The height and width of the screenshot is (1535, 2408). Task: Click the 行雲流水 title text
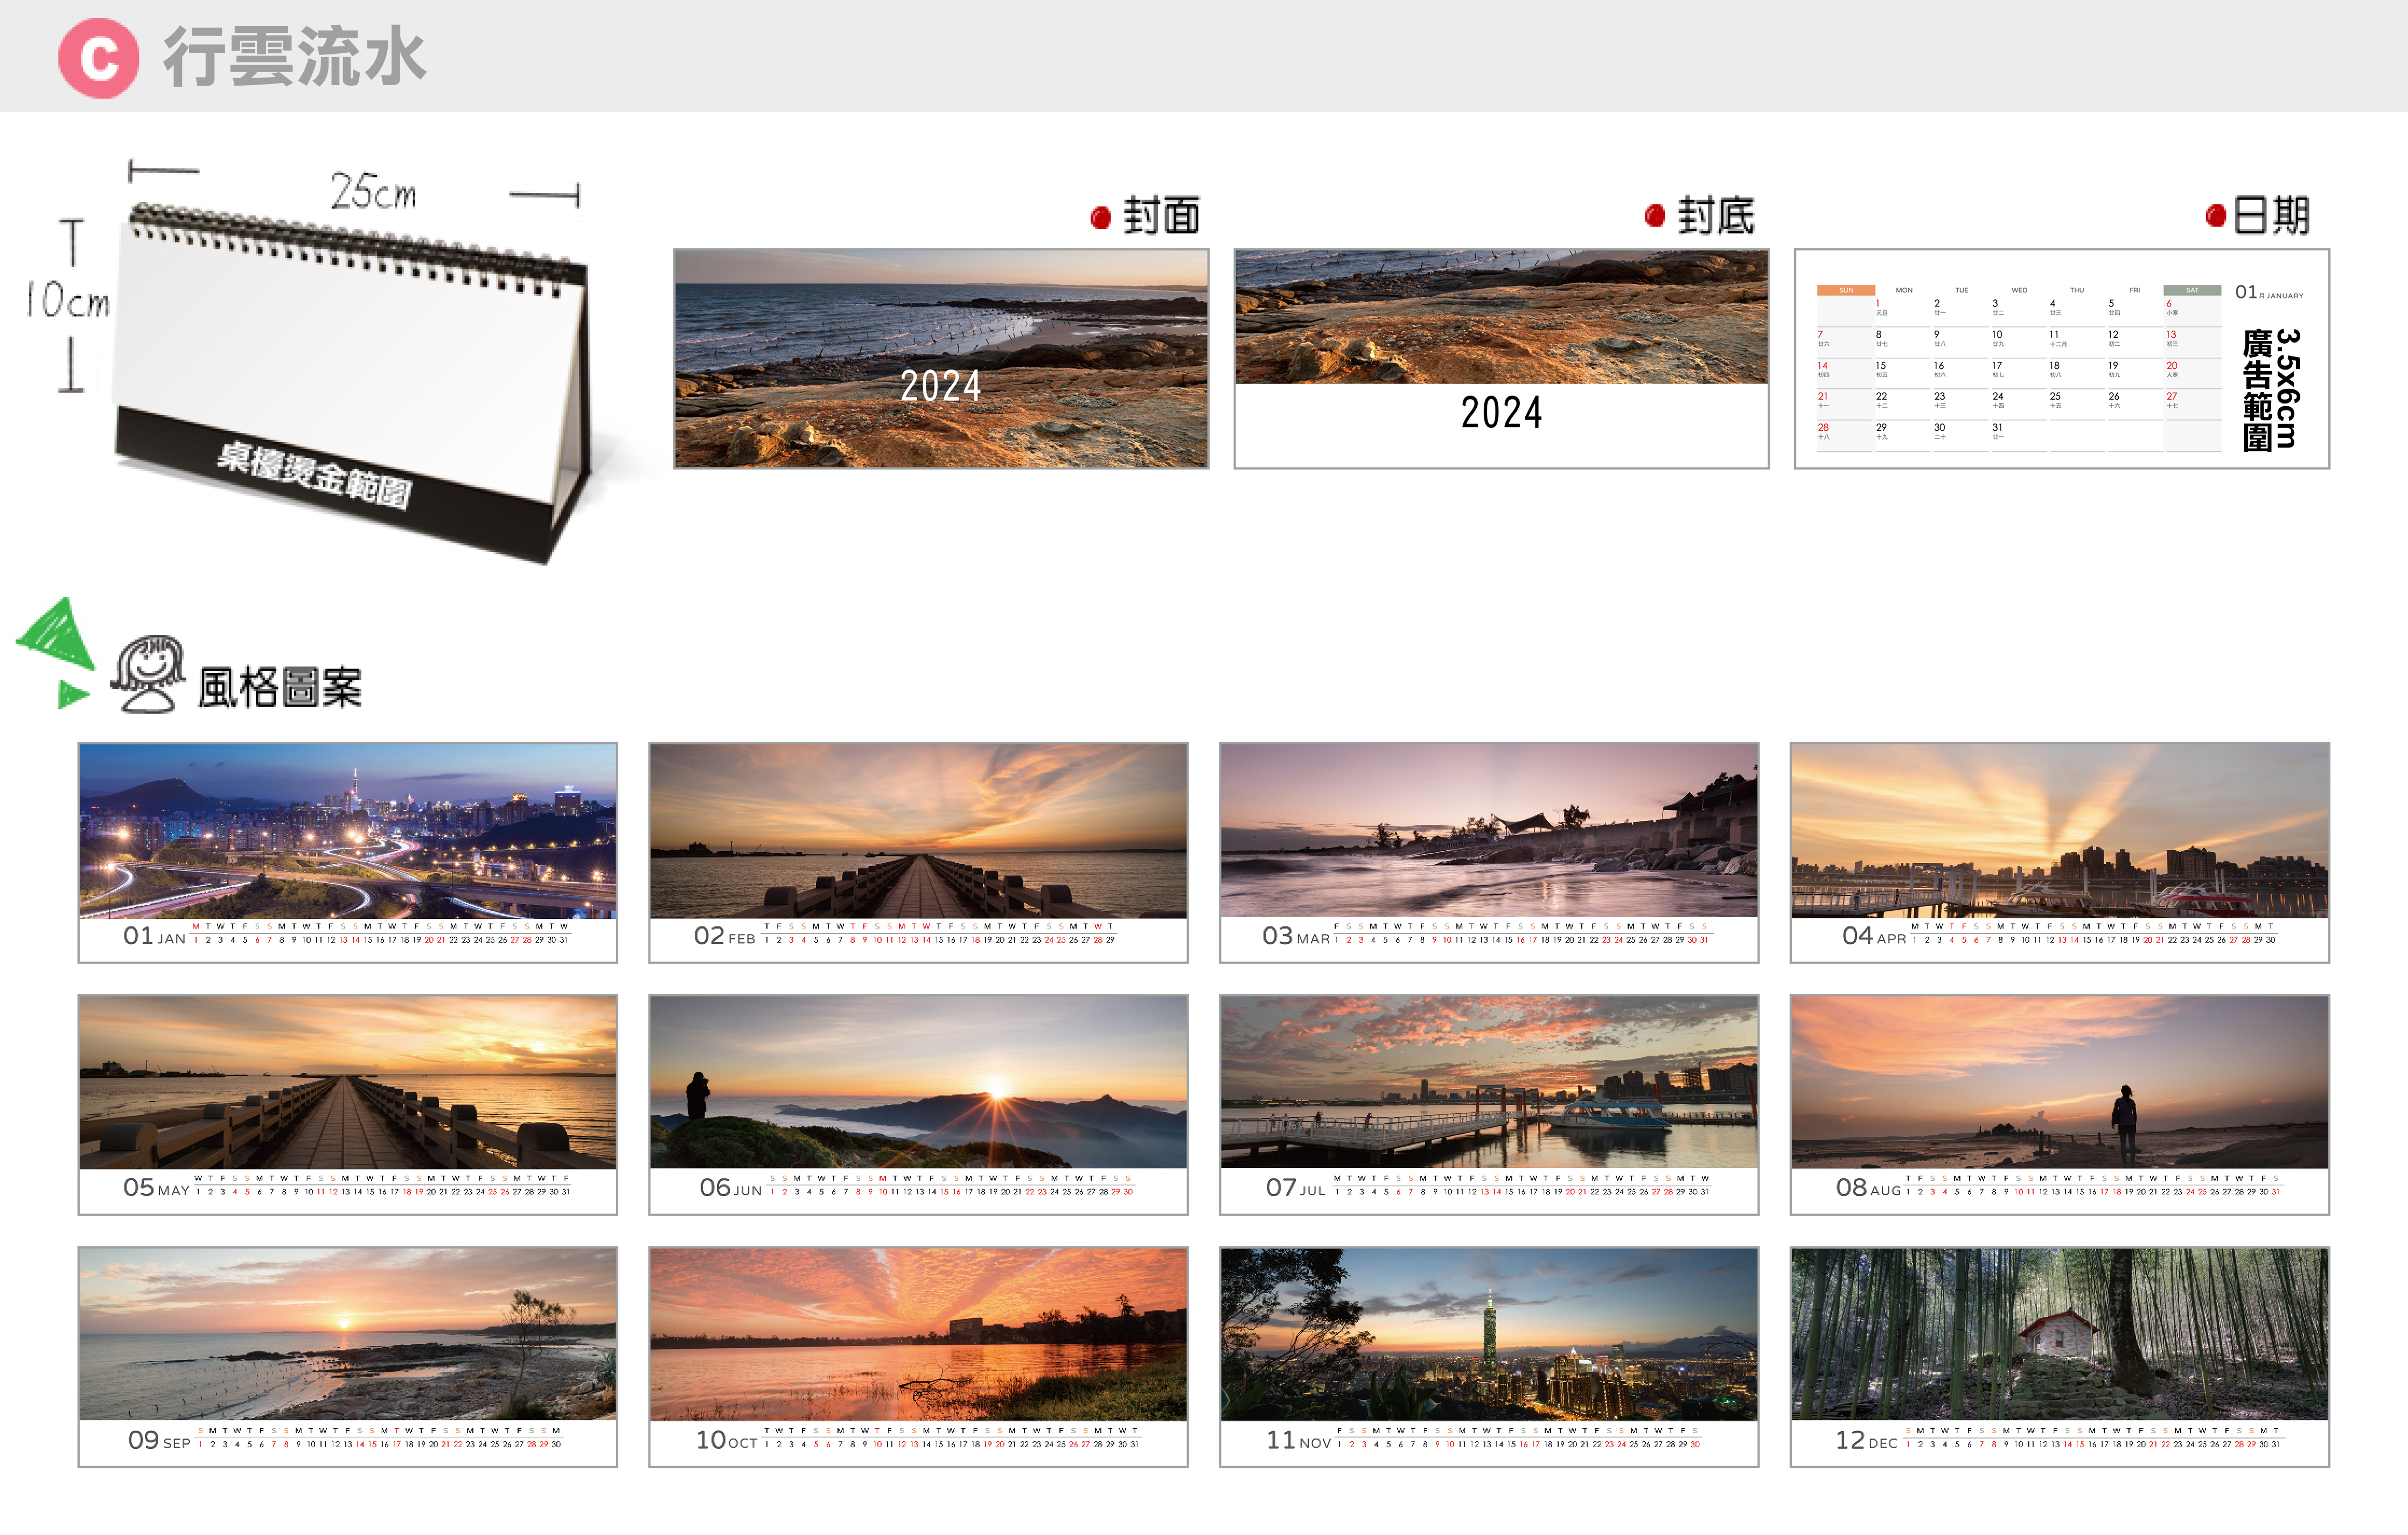point(295,58)
